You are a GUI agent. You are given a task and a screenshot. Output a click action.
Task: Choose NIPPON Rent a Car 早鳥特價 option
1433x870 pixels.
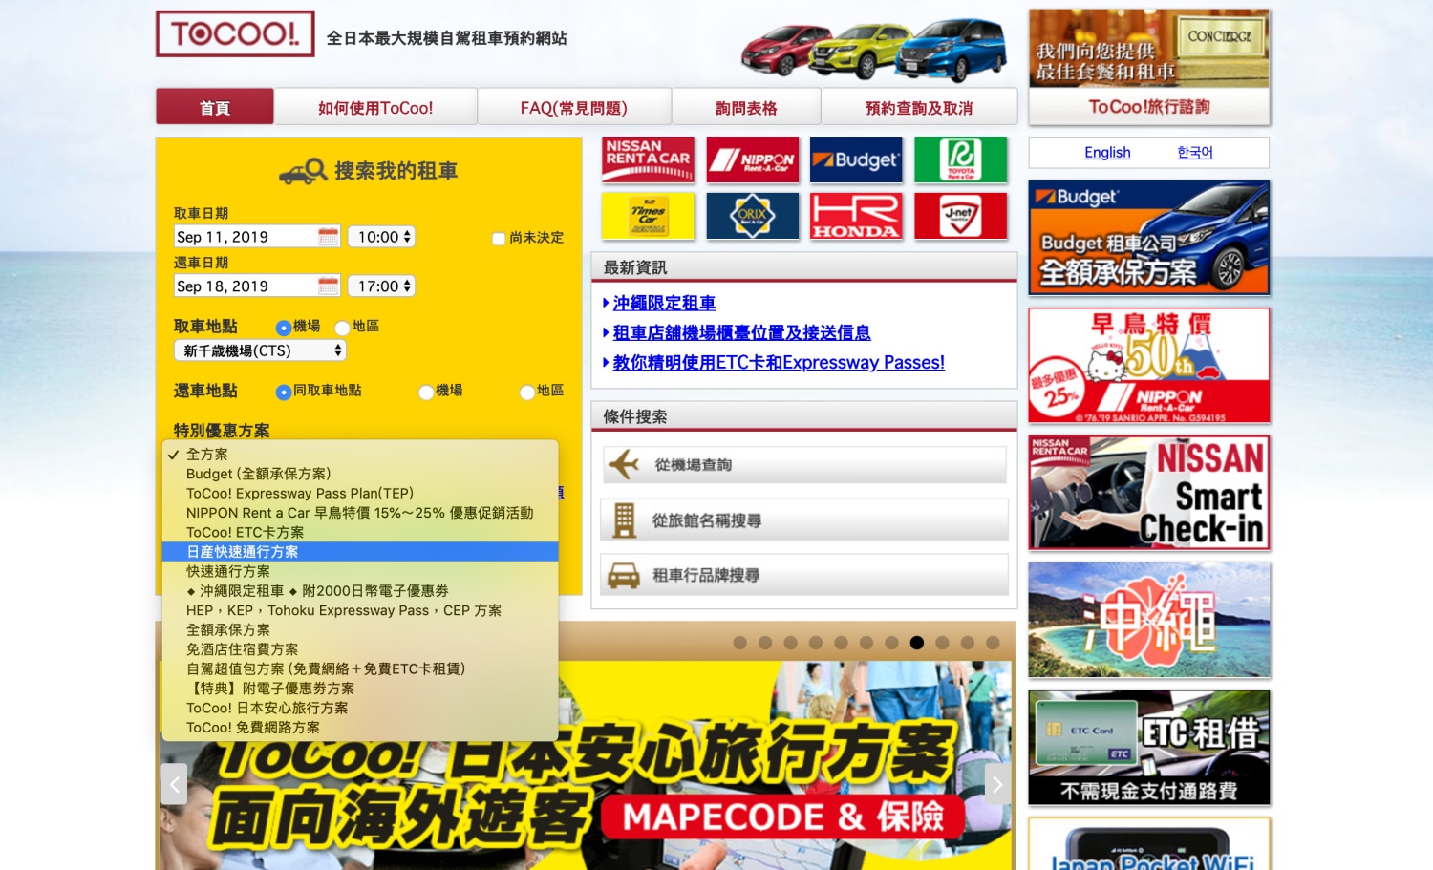point(360,513)
